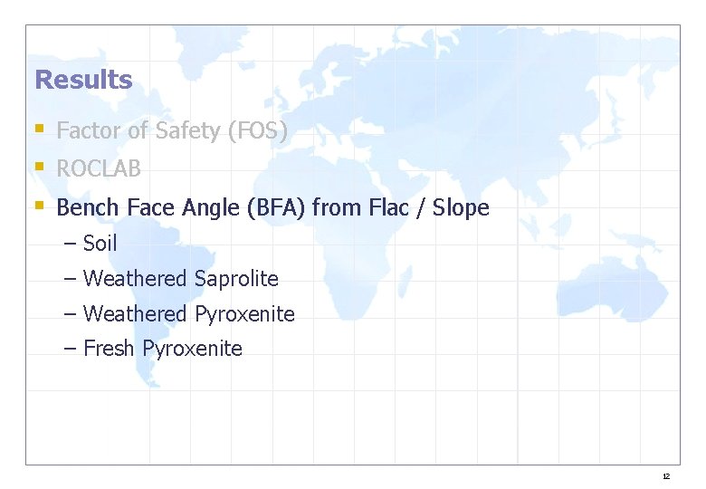This screenshot has height=489, width=706.
Task: Click the dash marker before Soil
Action: click(70, 244)
